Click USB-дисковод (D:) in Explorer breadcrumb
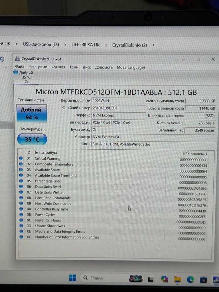219x292 pixels. click(x=41, y=44)
